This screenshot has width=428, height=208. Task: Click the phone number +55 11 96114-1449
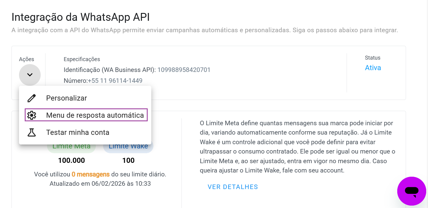point(114,80)
